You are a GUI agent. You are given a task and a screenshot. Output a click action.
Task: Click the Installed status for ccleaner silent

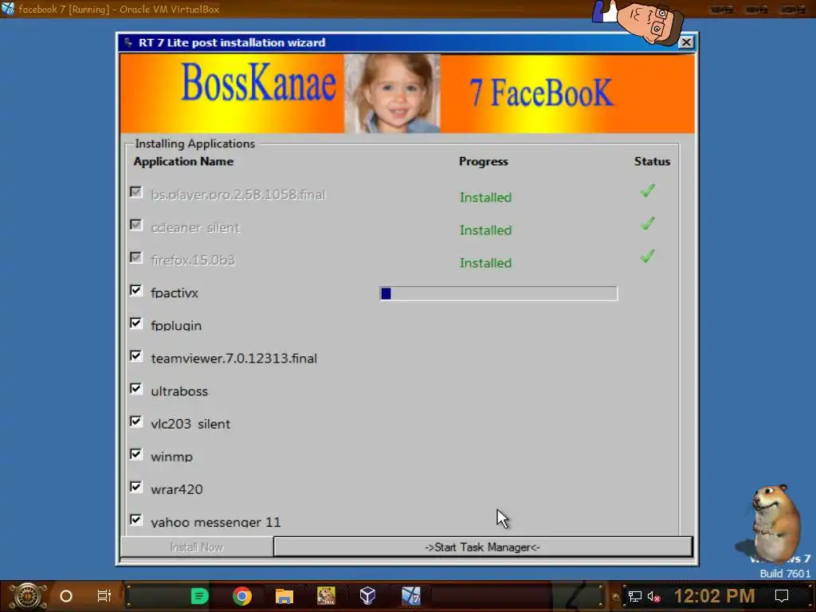pyautogui.click(x=485, y=230)
